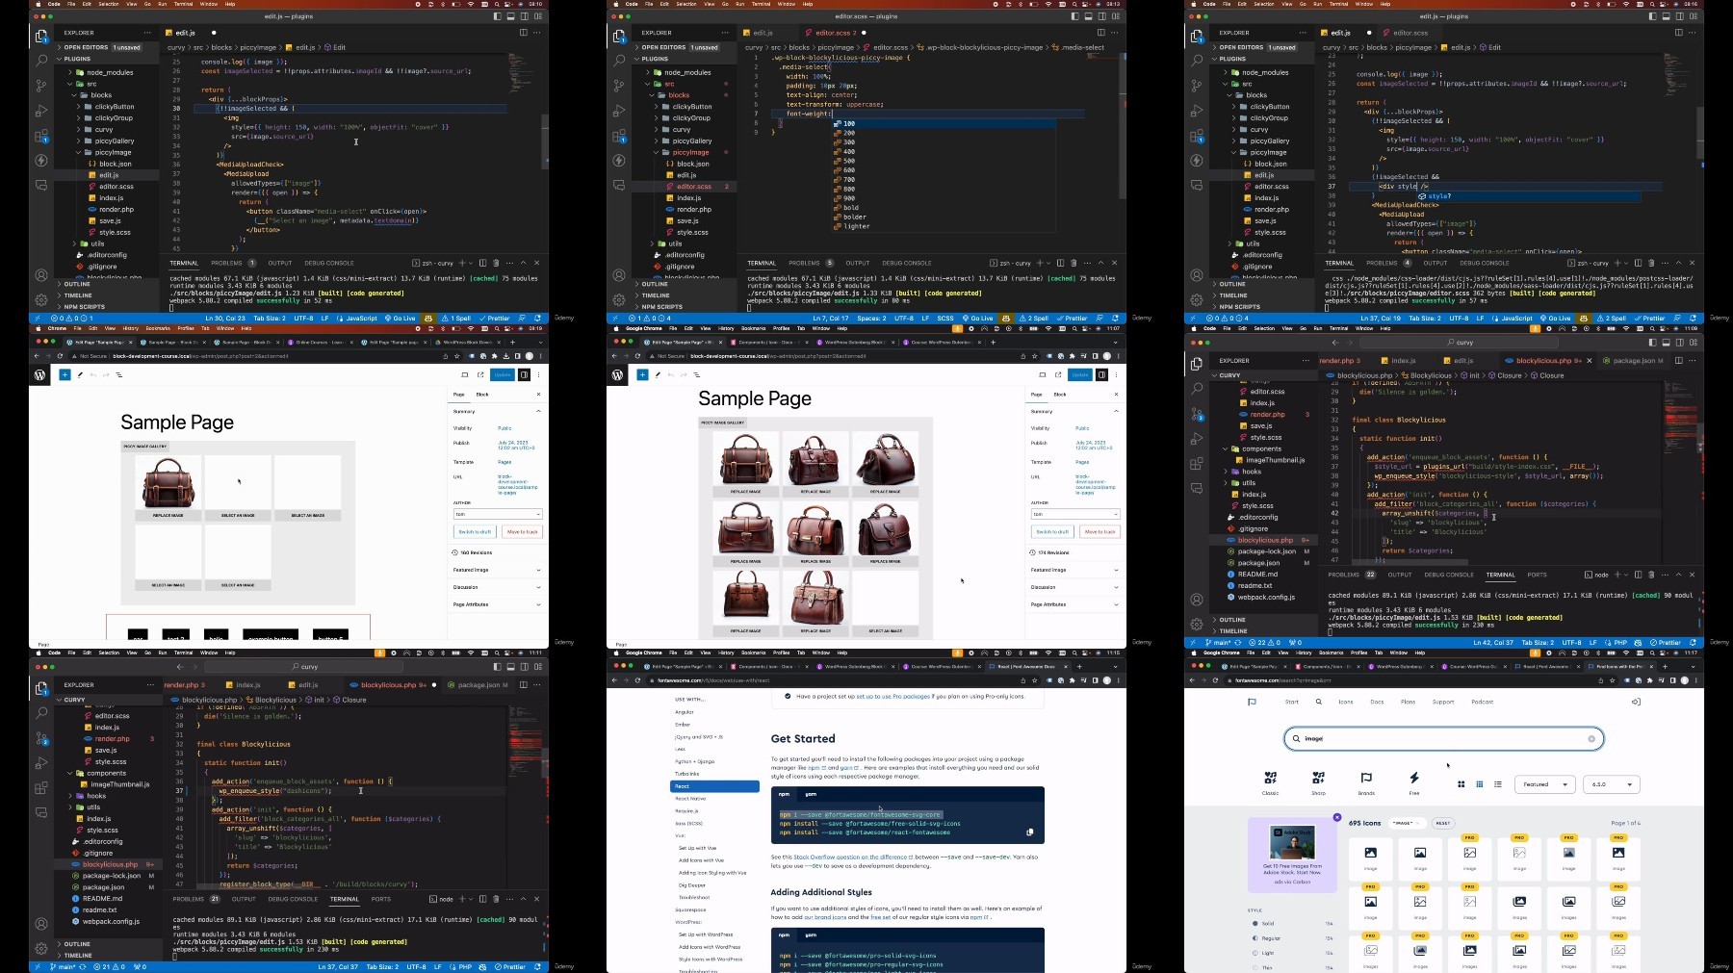Click magnifier icon in Font Awesome top navigation
1733x973 pixels.
[x=1319, y=702]
